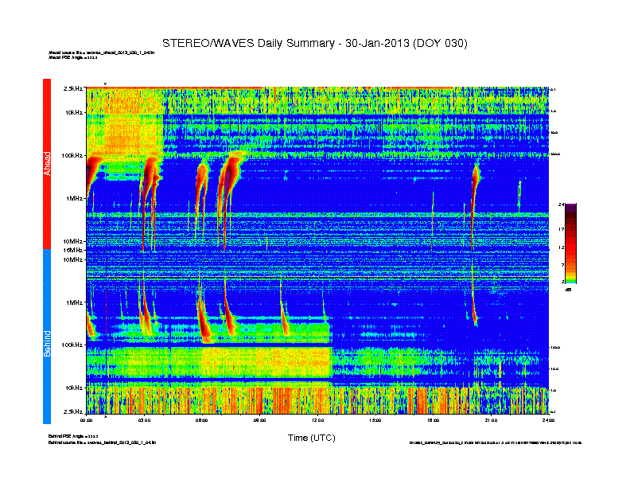Screen dimensions: 630x487
Task: Click the 100kHz label in Ahead panel
Action: pyautogui.click(x=72, y=155)
